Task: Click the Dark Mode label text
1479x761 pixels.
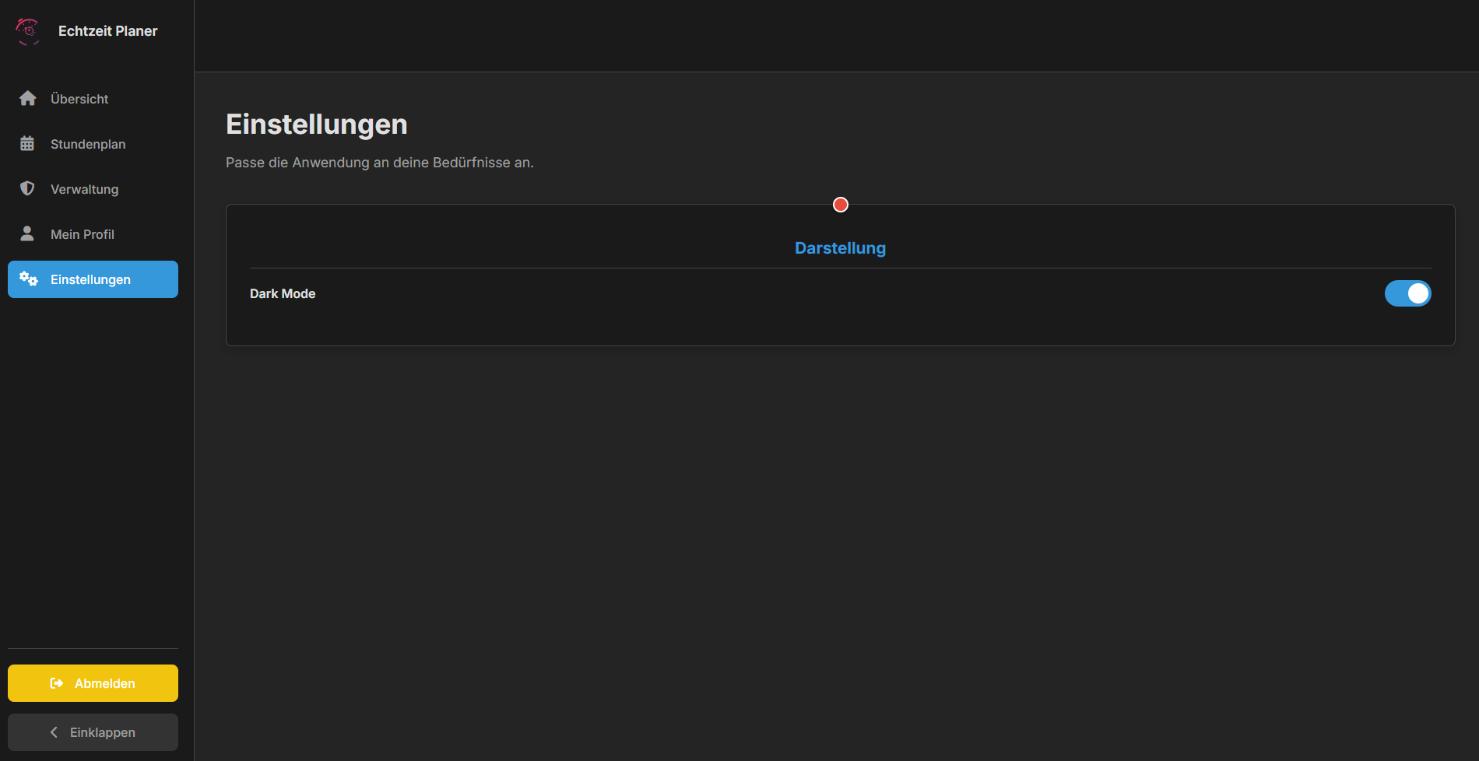Action: [283, 293]
